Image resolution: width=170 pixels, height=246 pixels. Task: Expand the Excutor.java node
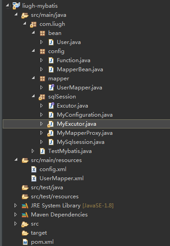(x=41, y=106)
